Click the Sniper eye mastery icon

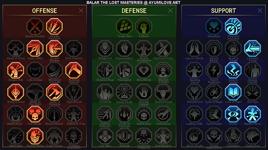coord(233,114)
